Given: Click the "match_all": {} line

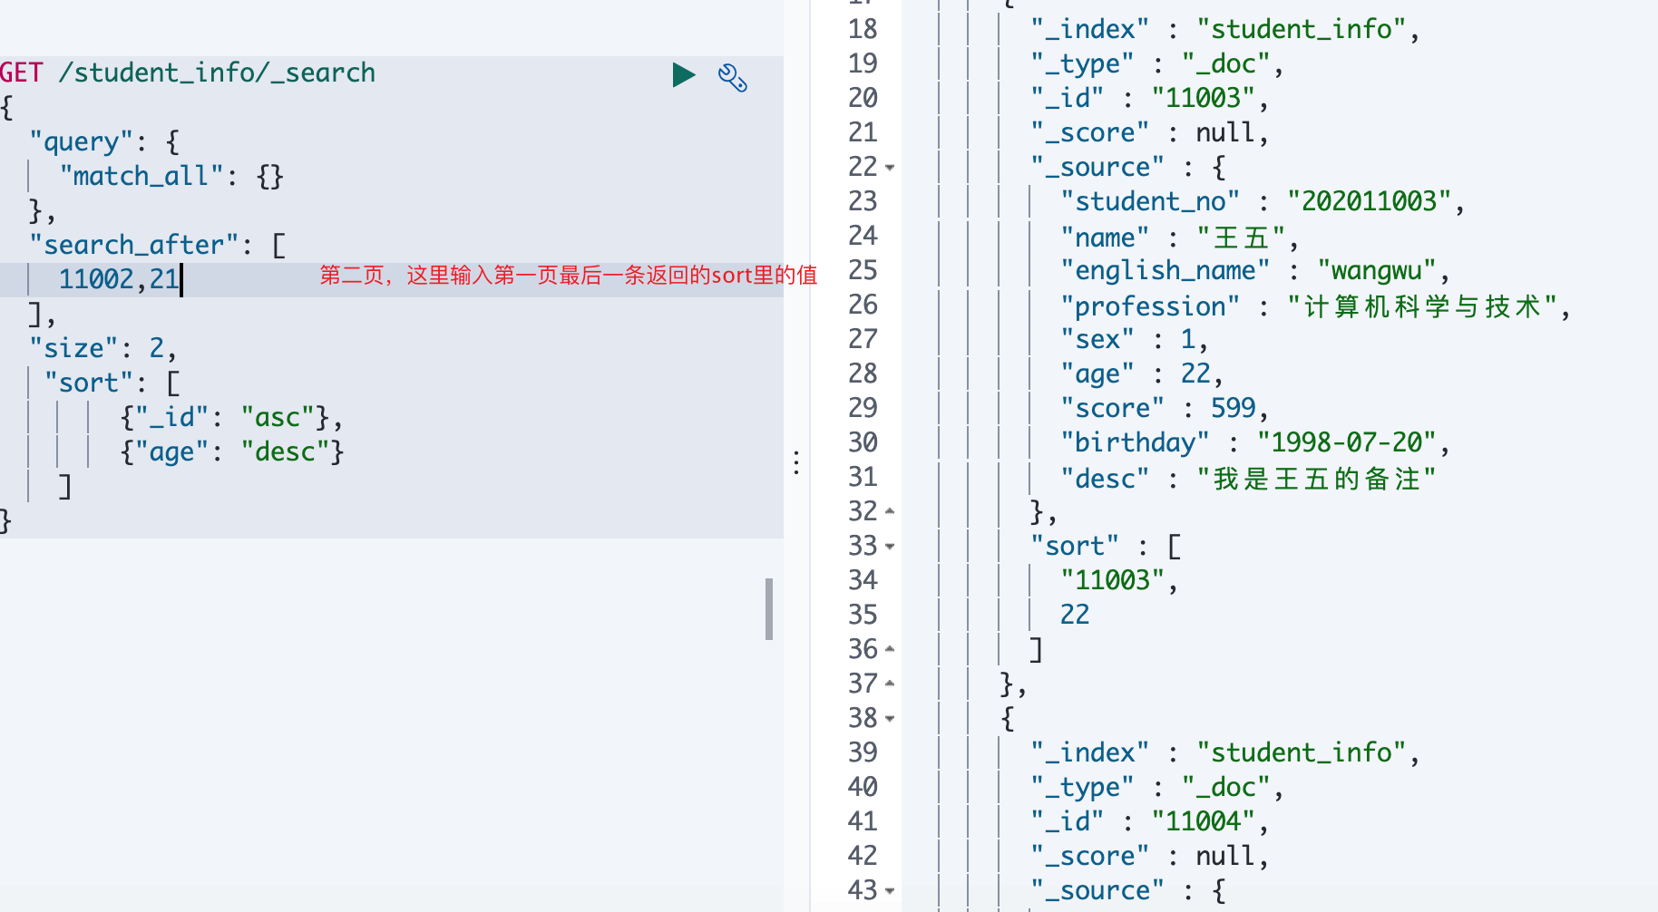Looking at the screenshot, I should click(x=171, y=176).
